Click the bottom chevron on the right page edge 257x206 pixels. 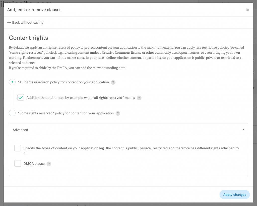click(253, 88)
